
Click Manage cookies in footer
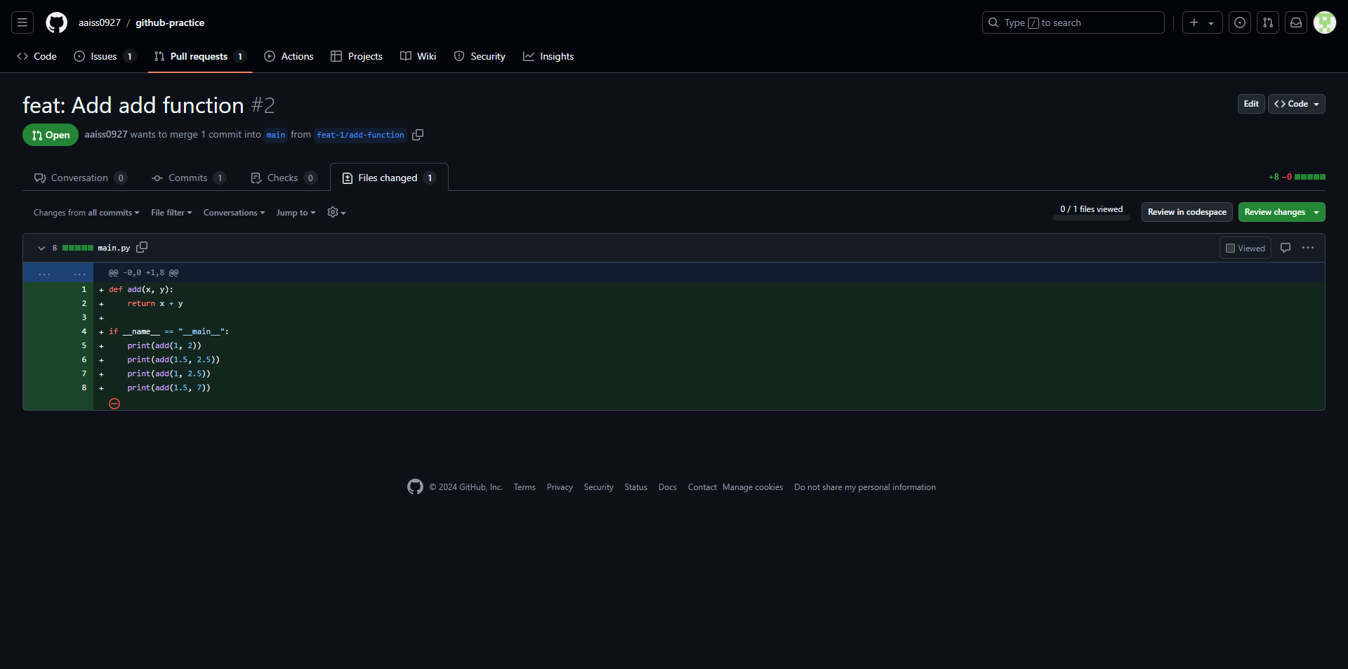click(x=753, y=487)
